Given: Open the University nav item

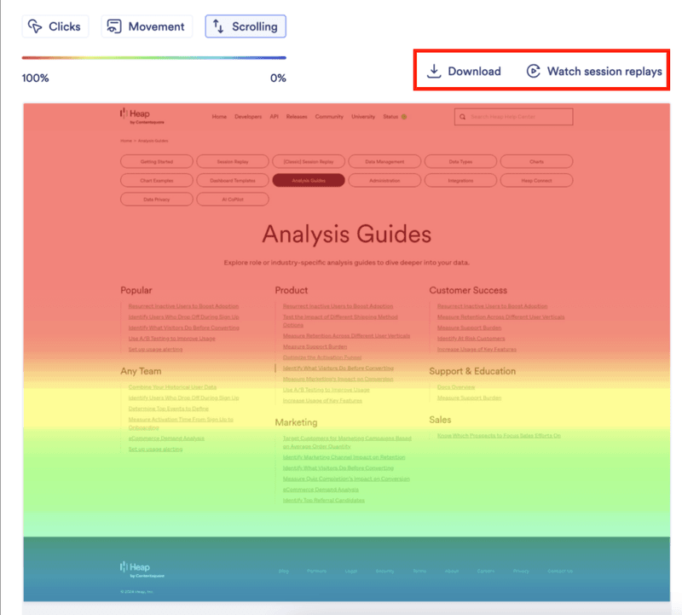Looking at the screenshot, I should point(362,117).
